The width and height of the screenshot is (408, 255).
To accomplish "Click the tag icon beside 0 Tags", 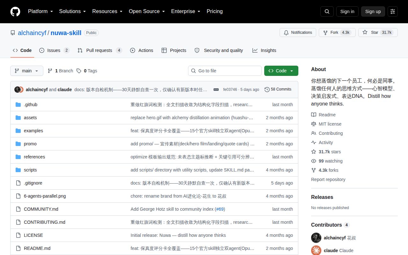I will (79, 71).
